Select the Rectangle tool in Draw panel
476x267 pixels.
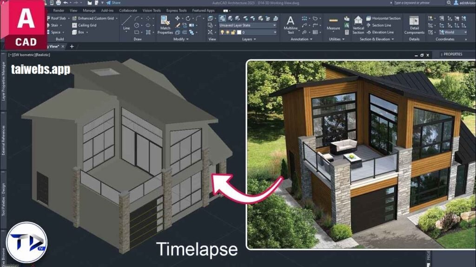(x=137, y=32)
